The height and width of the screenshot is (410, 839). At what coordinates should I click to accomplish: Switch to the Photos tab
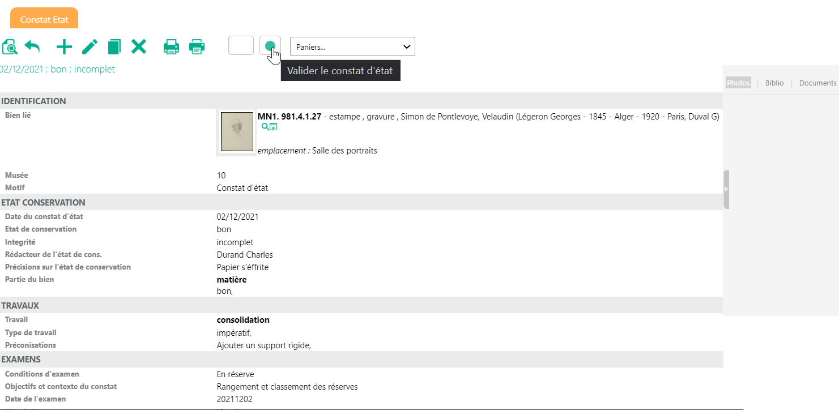click(738, 83)
